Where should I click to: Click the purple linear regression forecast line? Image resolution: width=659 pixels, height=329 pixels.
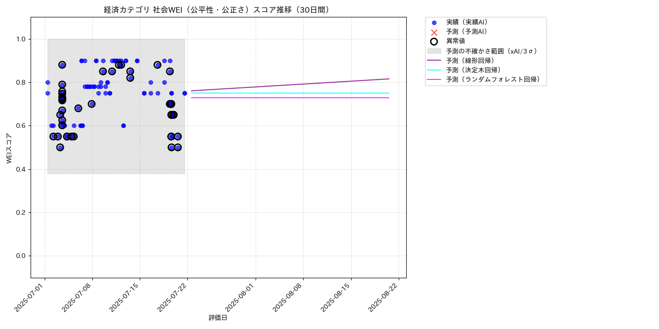[290, 85]
